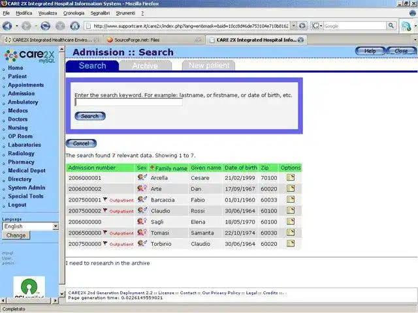Click the browser Stop button
The width and height of the screenshot is (418, 313).
click(x=60, y=26)
